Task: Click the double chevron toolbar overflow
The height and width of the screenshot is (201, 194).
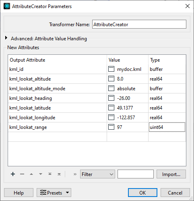Action: click(75, 174)
